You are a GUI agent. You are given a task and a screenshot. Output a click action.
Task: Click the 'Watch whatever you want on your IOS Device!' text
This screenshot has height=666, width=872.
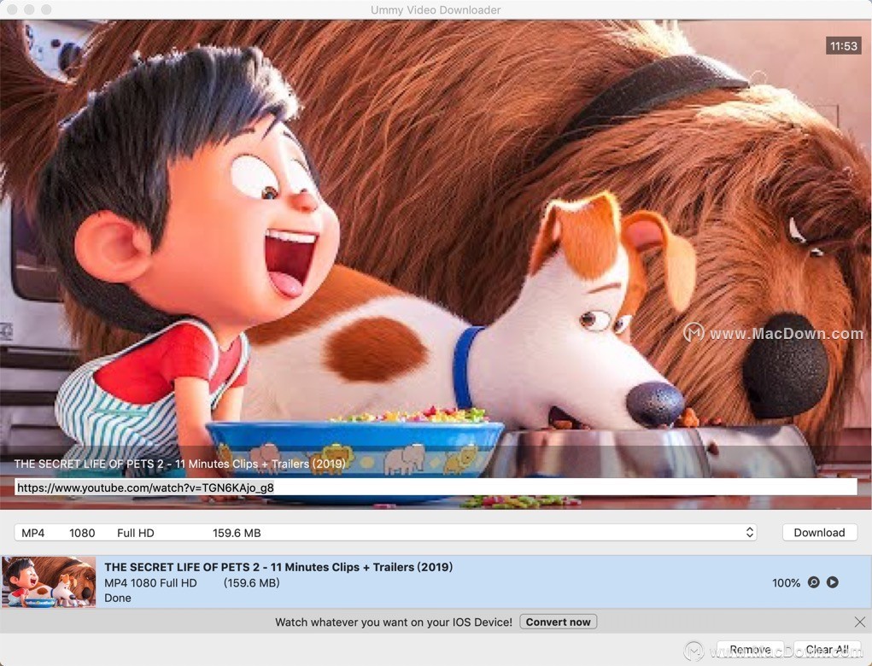[394, 622]
